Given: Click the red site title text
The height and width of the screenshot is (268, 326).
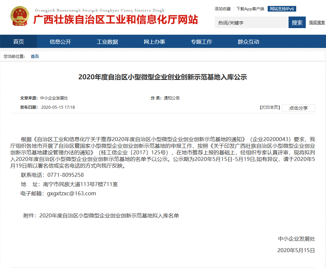Looking at the screenshot, I should pos(115,20).
